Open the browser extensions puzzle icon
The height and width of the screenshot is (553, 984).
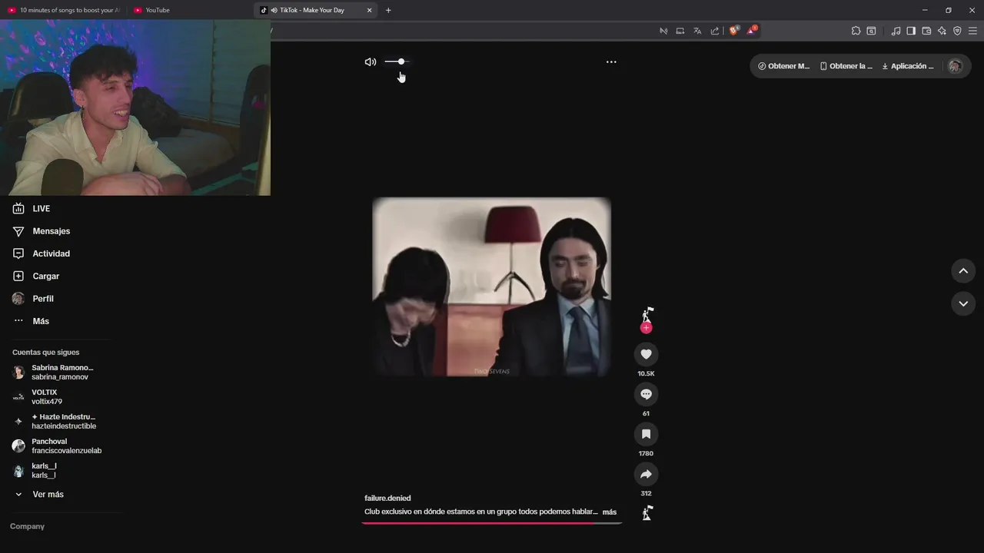pyautogui.click(x=856, y=31)
